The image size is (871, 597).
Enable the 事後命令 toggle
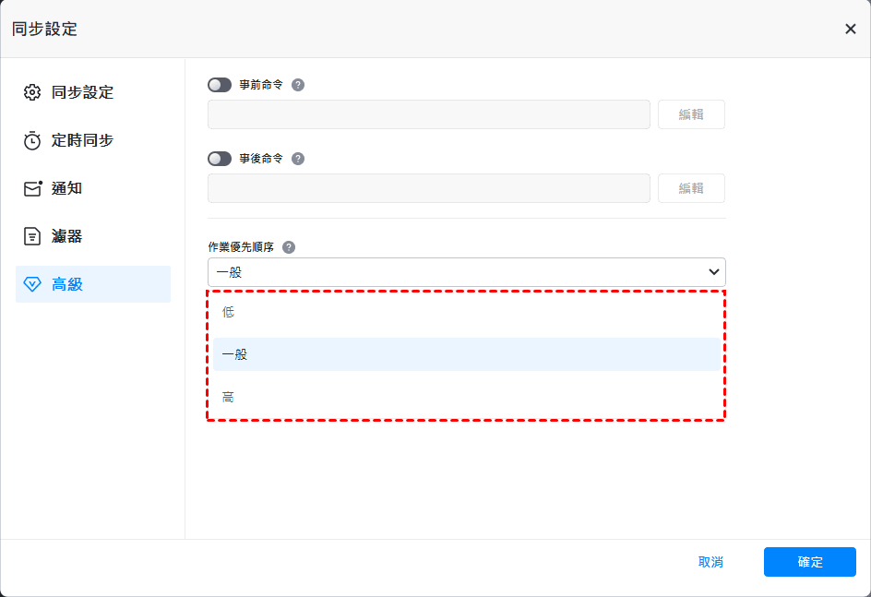pyautogui.click(x=220, y=159)
